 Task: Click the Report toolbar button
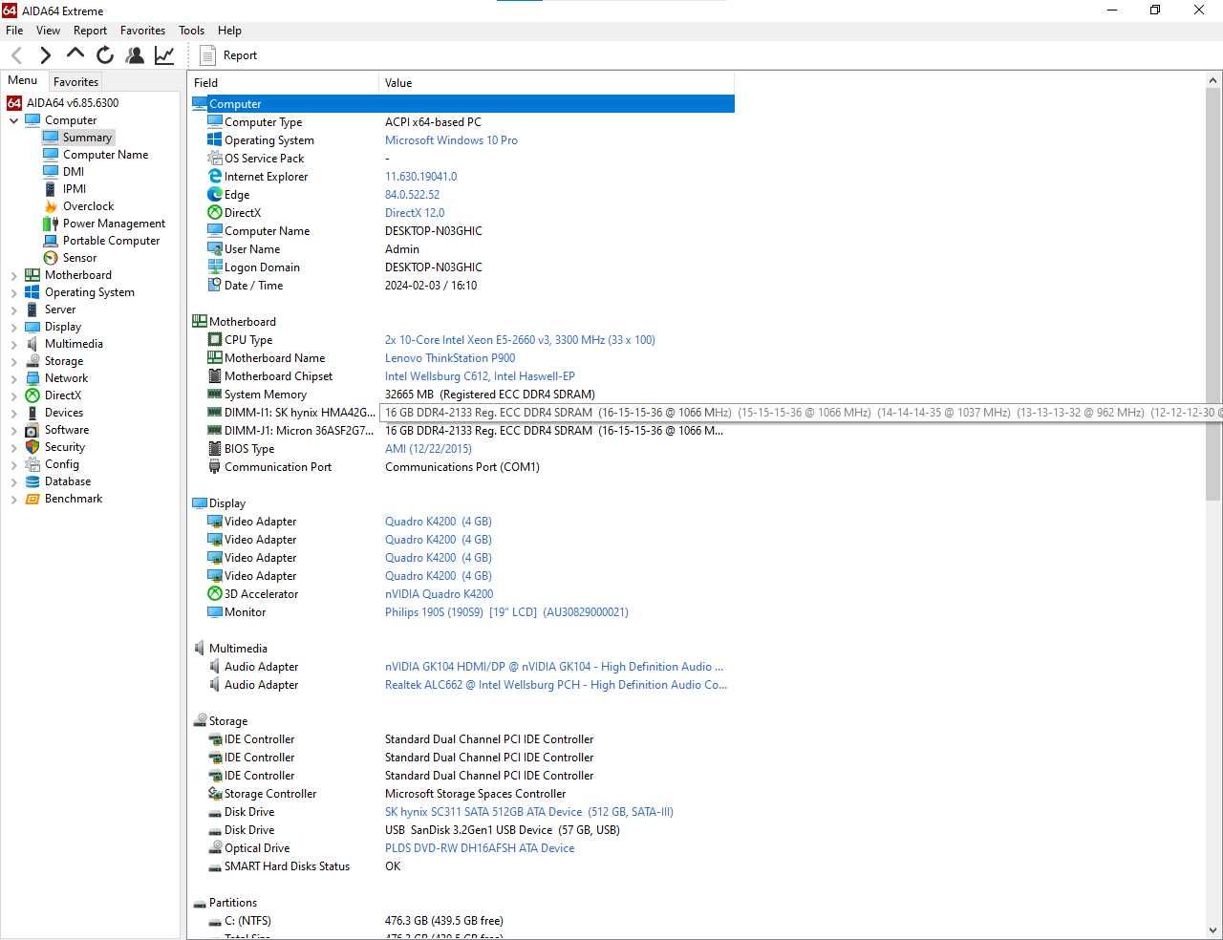pos(228,55)
